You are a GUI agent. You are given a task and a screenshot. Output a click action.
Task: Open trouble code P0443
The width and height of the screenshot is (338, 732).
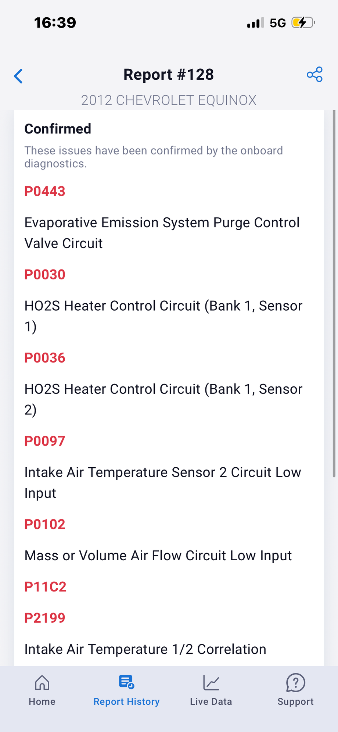pyautogui.click(x=45, y=191)
